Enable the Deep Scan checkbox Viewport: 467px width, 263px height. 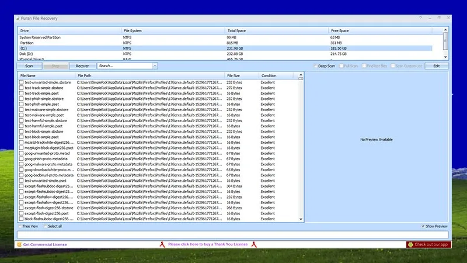(315, 66)
